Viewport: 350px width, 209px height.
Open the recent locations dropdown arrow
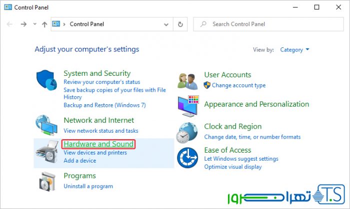click(x=34, y=24)
